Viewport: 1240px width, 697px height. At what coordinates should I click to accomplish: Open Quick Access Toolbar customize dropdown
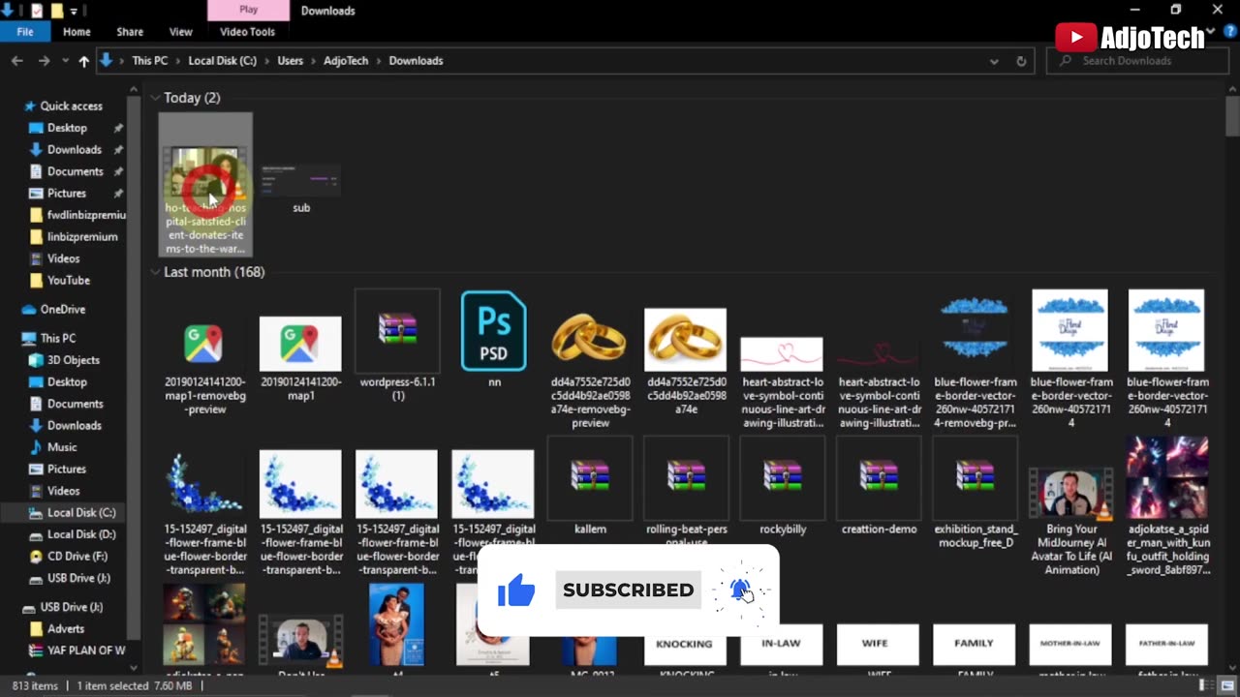click(x=74, y=11)
